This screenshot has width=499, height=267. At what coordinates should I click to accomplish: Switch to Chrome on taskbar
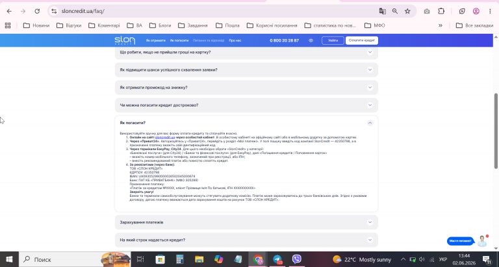coord(258,259)
